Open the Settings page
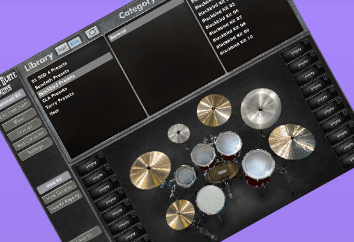 click(35, 150)
